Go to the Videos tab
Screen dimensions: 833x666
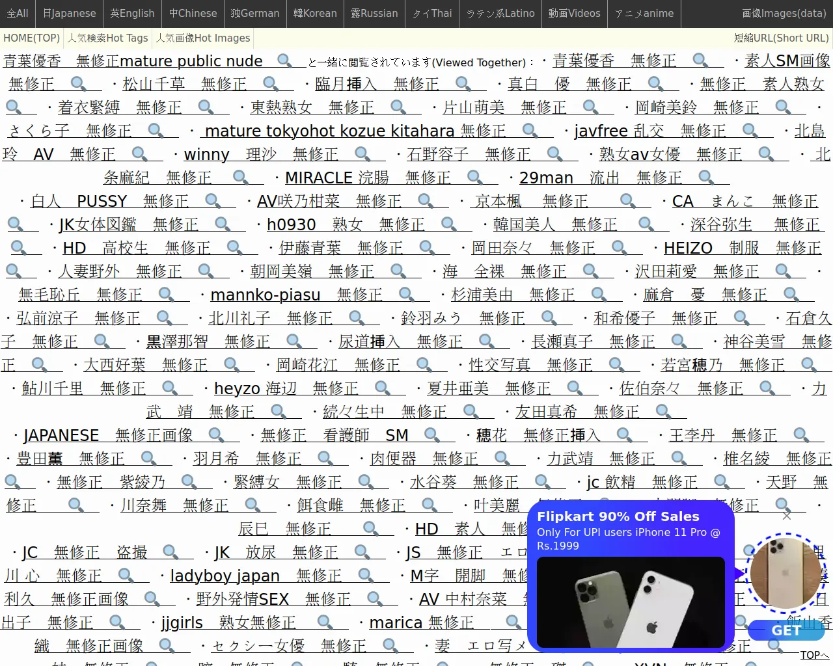574,14
